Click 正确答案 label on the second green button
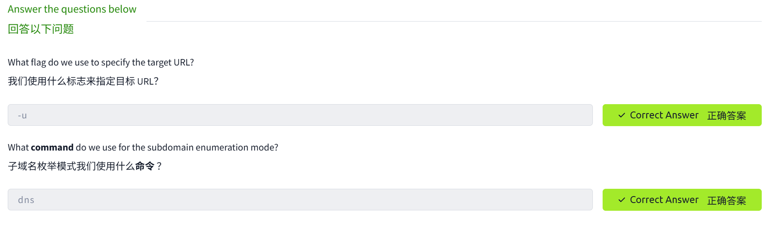765x225 pixels. point(726,201)
